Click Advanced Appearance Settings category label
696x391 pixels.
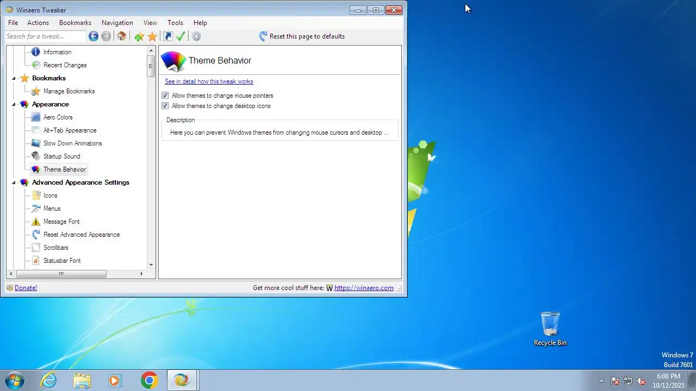[x=80, y=182]
